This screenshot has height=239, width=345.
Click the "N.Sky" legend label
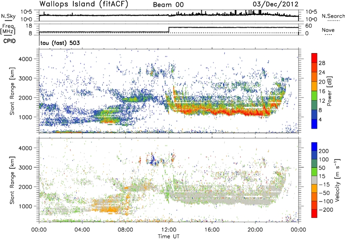(x=8, y=16)
